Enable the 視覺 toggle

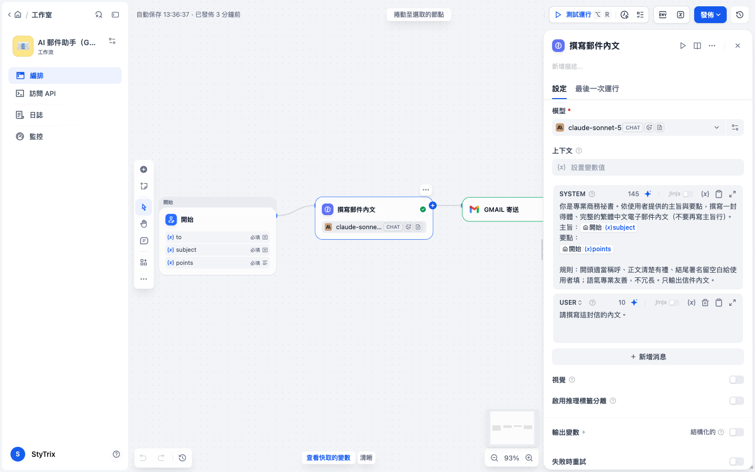736,380
